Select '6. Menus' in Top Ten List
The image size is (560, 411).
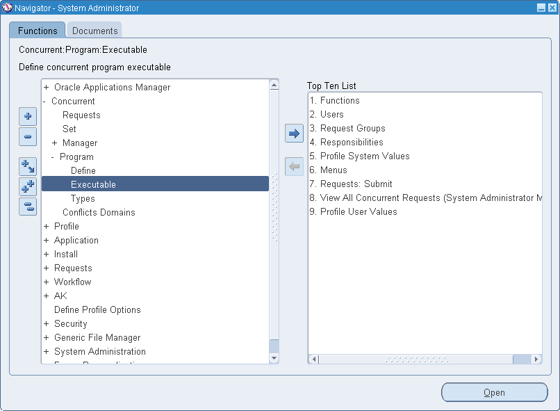[x=328, y=170]
